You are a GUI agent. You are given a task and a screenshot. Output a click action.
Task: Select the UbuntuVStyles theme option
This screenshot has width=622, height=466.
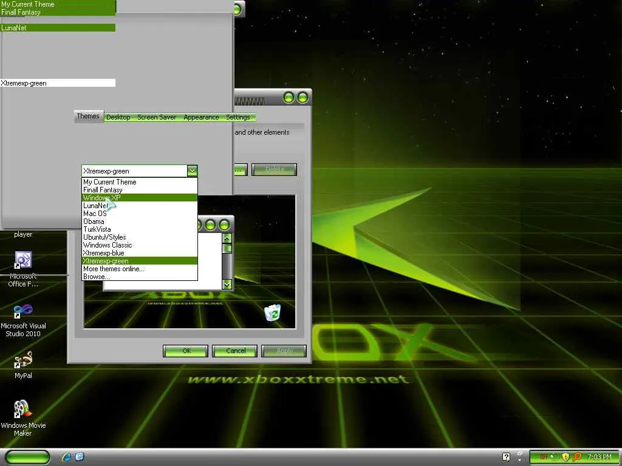(x=140, y=237)
